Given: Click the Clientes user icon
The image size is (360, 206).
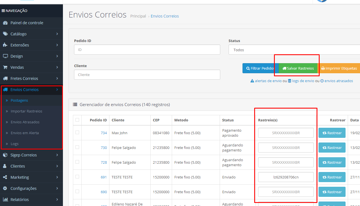Looking at the screenshot, I should (5, 166).
